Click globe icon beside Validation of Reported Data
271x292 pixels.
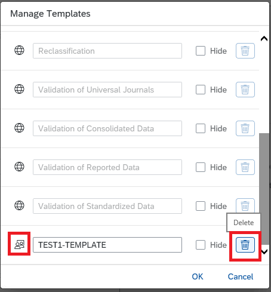click(x=19, y=167)
